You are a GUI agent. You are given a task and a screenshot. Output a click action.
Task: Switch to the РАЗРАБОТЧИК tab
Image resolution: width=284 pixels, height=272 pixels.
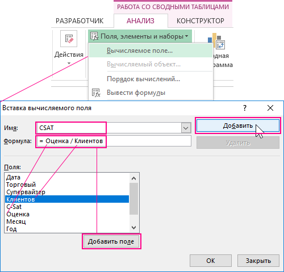(x=80, y=21)
